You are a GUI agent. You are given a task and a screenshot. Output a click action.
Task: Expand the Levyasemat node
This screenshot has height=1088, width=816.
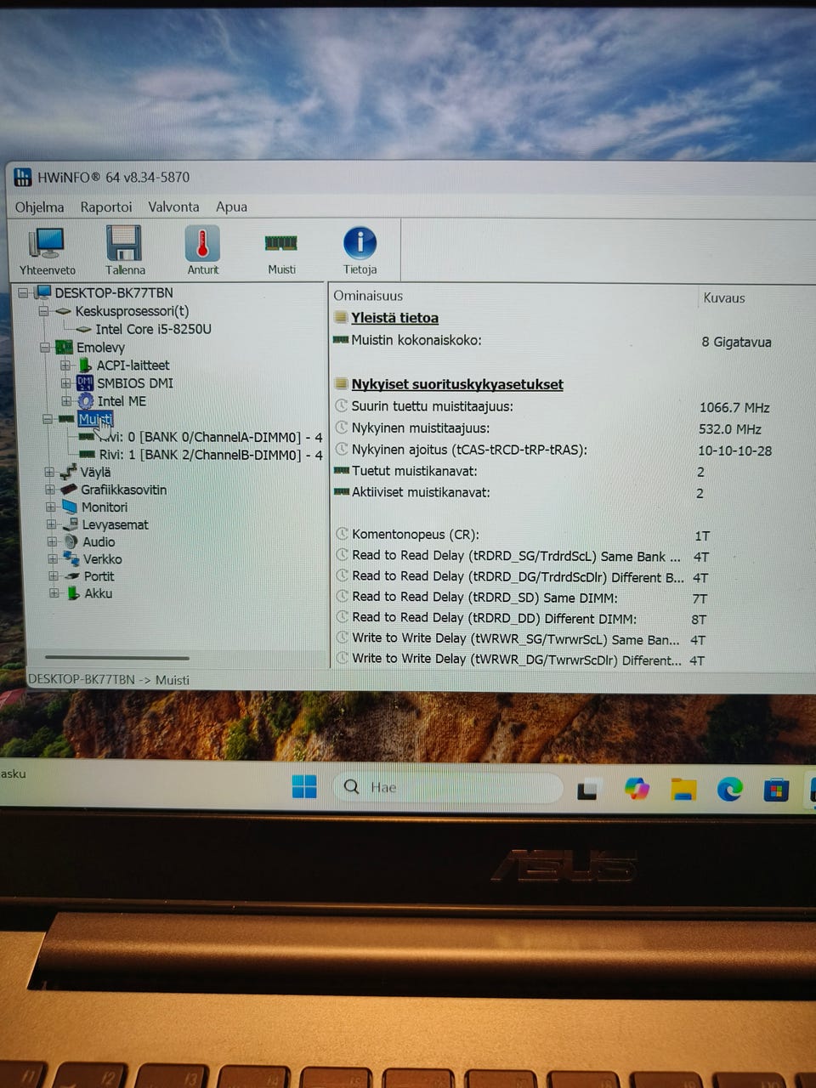(x=51, y=524)
